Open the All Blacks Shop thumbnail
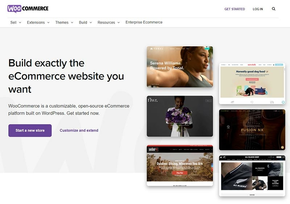 [252, 176]
